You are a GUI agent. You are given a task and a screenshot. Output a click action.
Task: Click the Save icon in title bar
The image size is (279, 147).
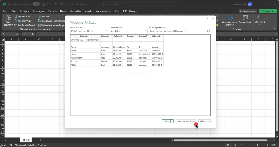coord(43,4)
